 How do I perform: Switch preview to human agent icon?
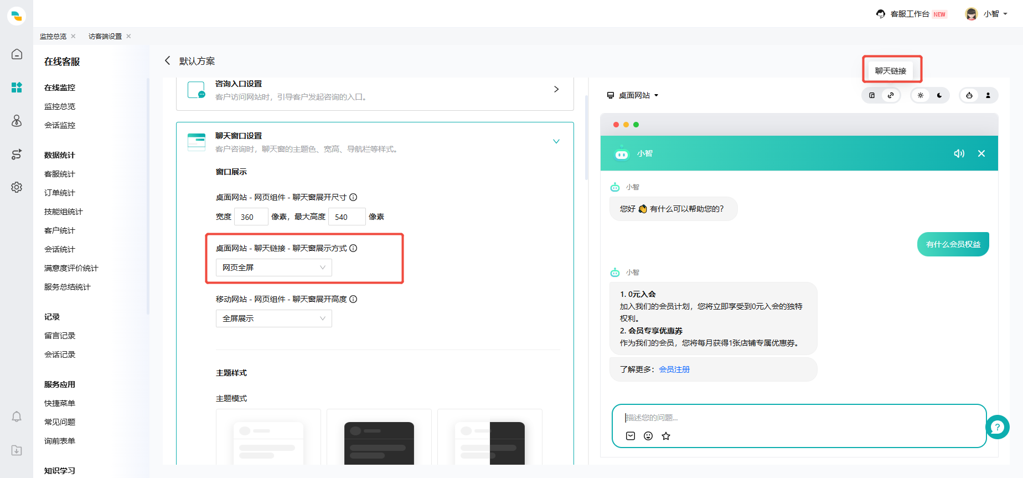click(988, 95)
